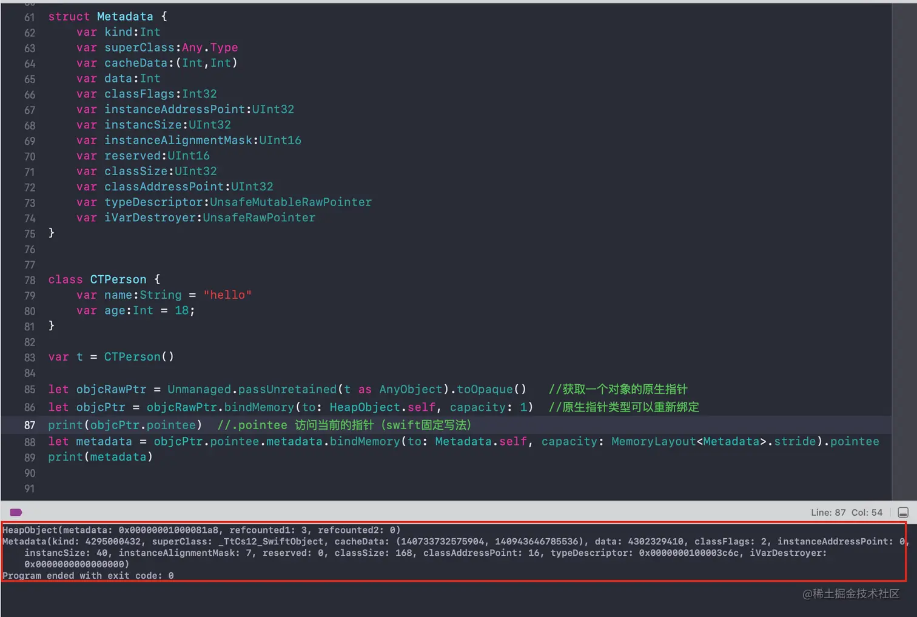Click 'print' on line 87
Viewport: 917px width, 617px height.
coord(65,425)
